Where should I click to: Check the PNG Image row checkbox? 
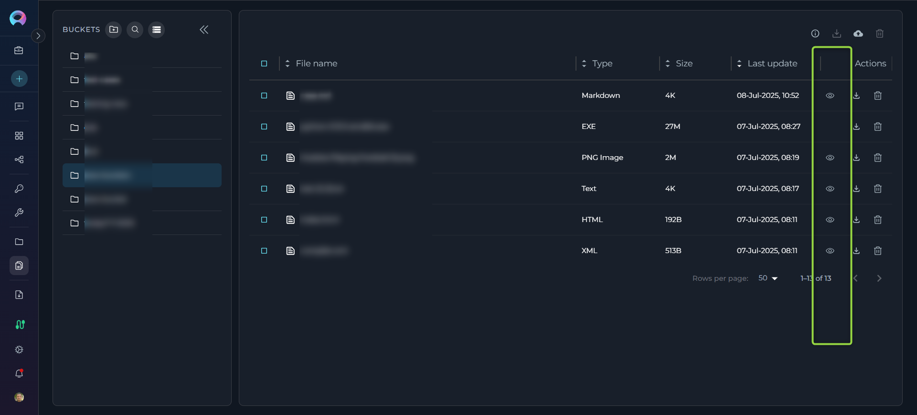[264, 158]
